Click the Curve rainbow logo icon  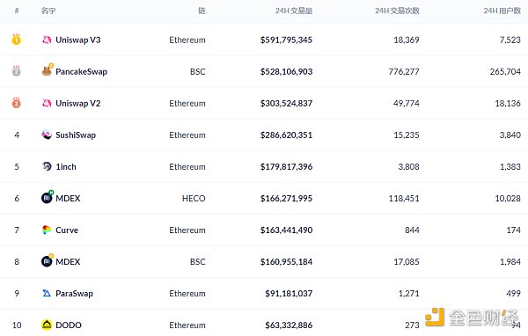[47, 230]
